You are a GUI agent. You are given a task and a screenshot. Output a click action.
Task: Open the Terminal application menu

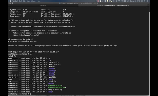[x=15, y=1]
